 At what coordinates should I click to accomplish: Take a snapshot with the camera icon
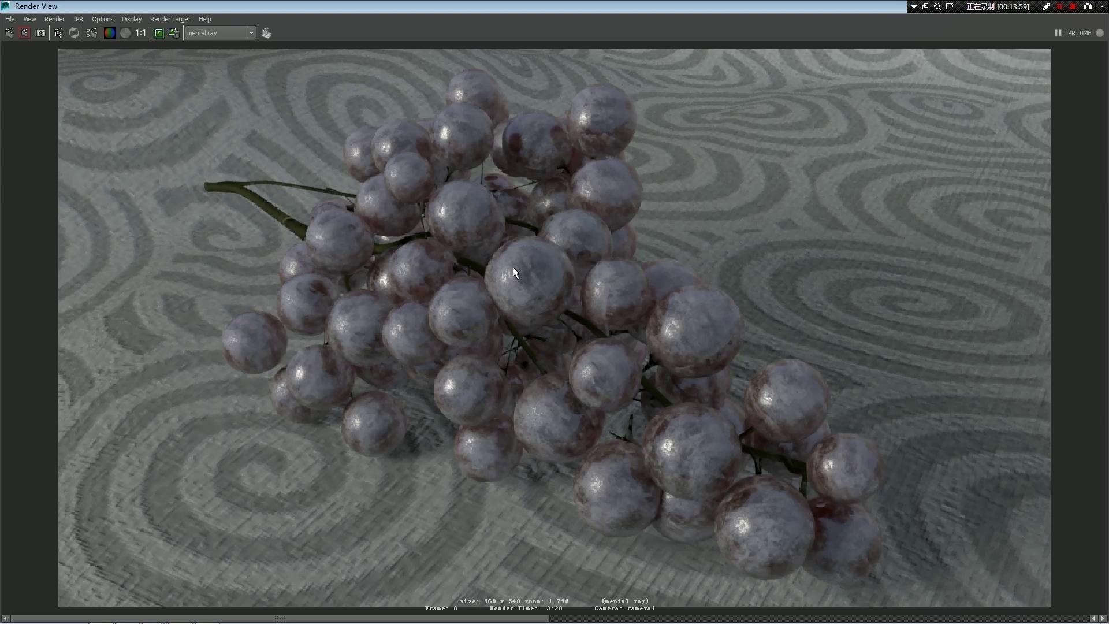[40, 33]
